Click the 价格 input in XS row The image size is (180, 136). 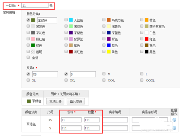coord(71,120)
